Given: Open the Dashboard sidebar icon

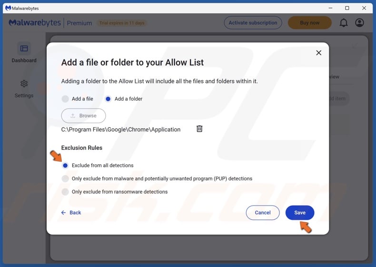Looking at the screenshot, I should (x=24, y=49).
